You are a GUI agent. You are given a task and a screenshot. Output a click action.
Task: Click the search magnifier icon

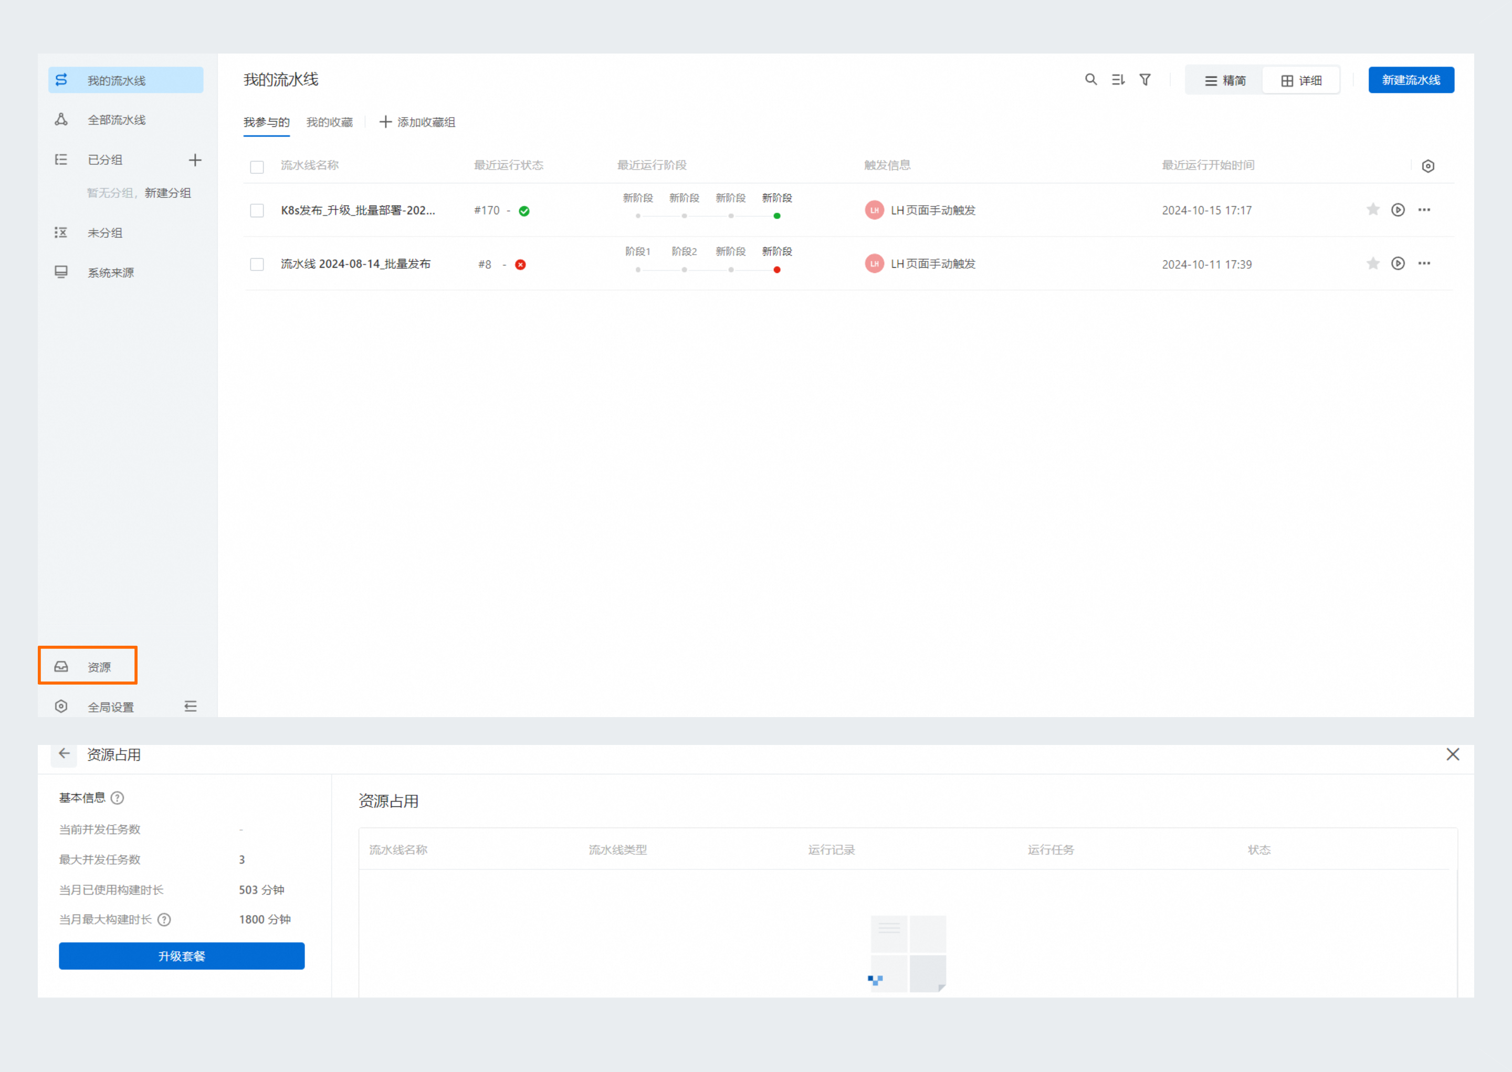(x=1091, y=80)
